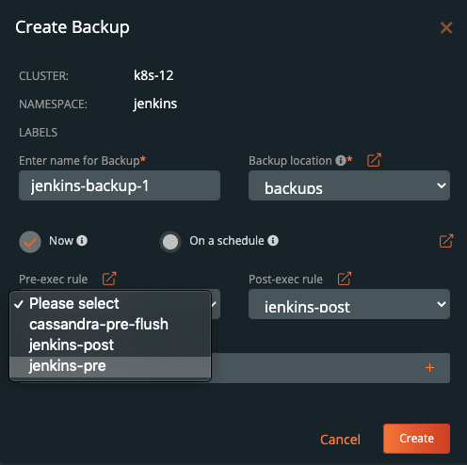Click the schedule policy external link icon
Screen dimensions: 467x465
(x=446, y=241)
